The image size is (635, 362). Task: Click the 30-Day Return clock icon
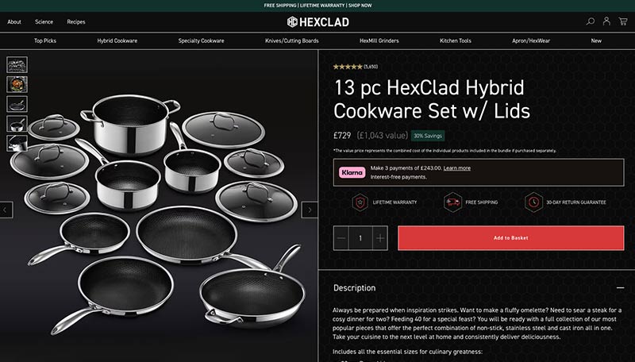coord(533,202)
